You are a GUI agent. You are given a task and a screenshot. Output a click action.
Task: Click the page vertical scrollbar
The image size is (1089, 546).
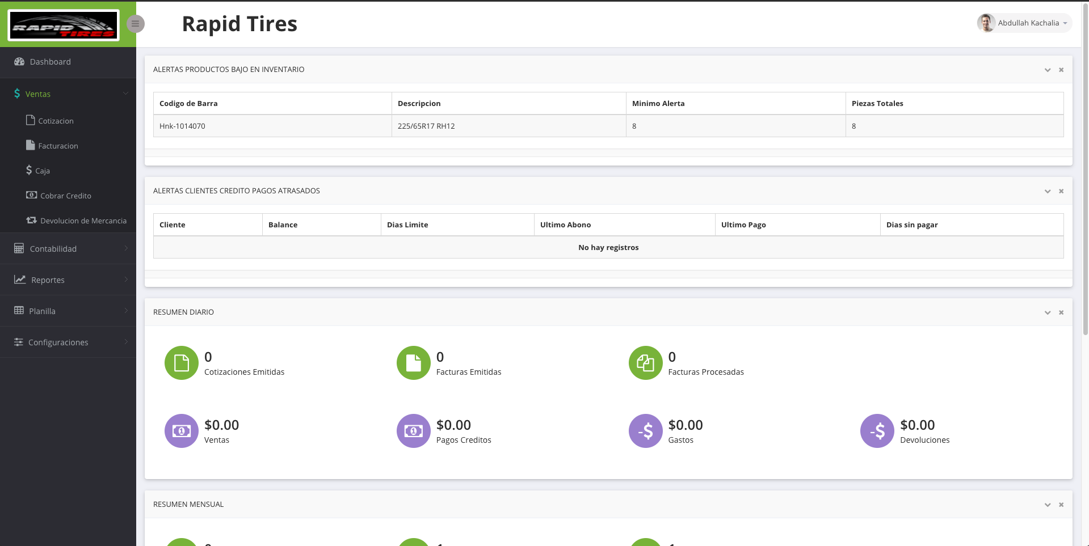click(1085, 170)
